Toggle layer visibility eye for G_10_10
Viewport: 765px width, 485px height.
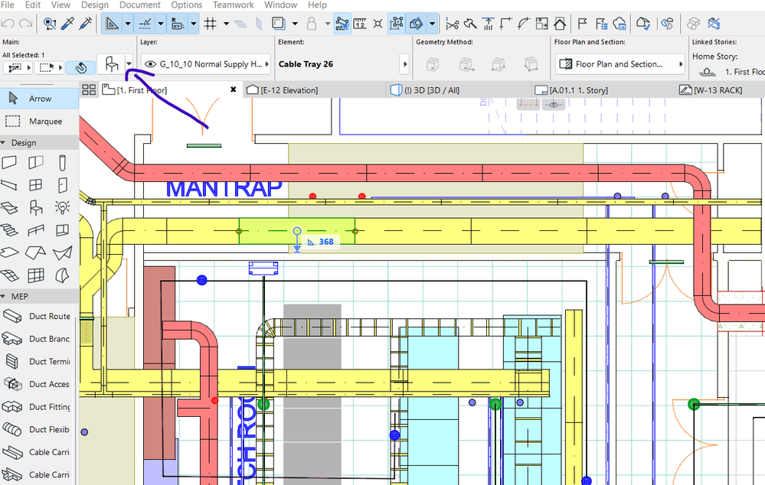(150, 64)
